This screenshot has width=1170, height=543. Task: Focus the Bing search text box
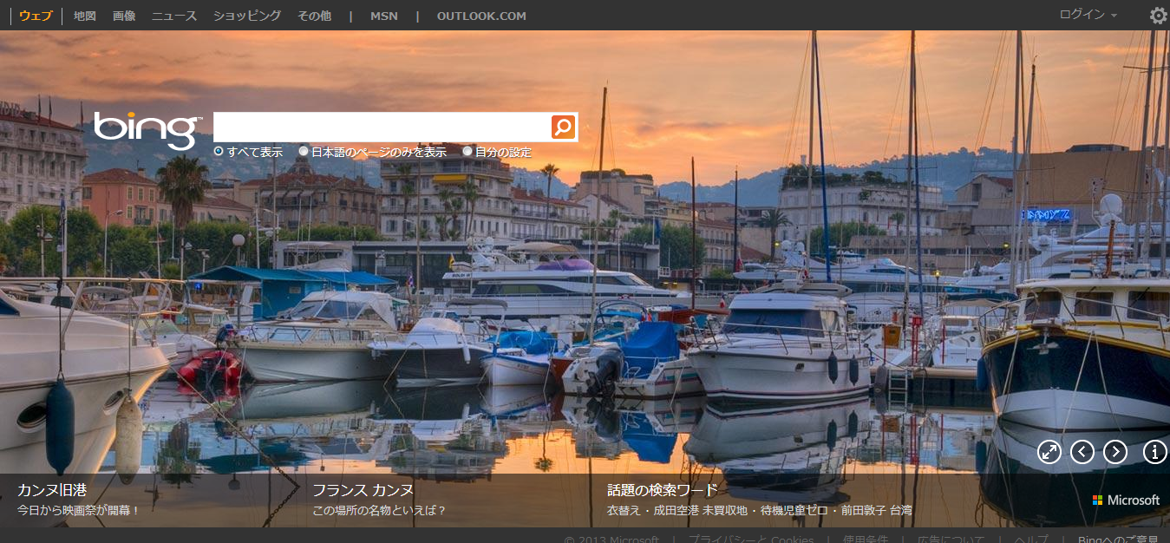point(382,128)
